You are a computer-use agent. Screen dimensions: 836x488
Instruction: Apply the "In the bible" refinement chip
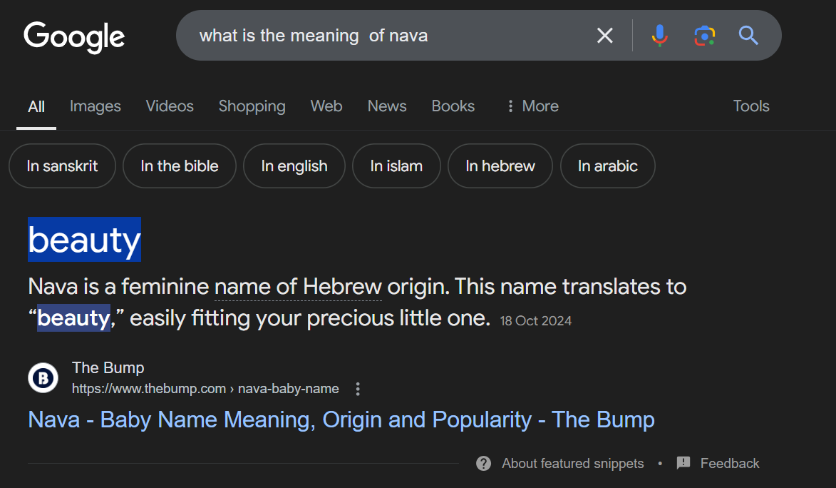click(180, 166)
